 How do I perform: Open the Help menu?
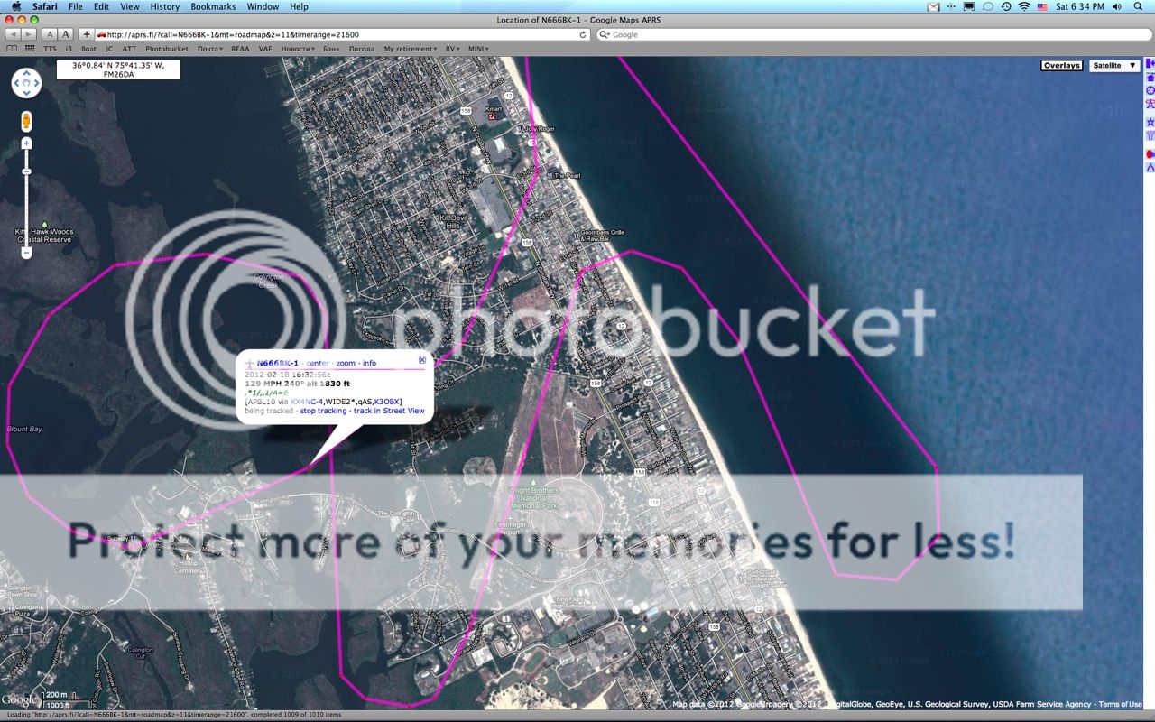[x=299, y=6]
